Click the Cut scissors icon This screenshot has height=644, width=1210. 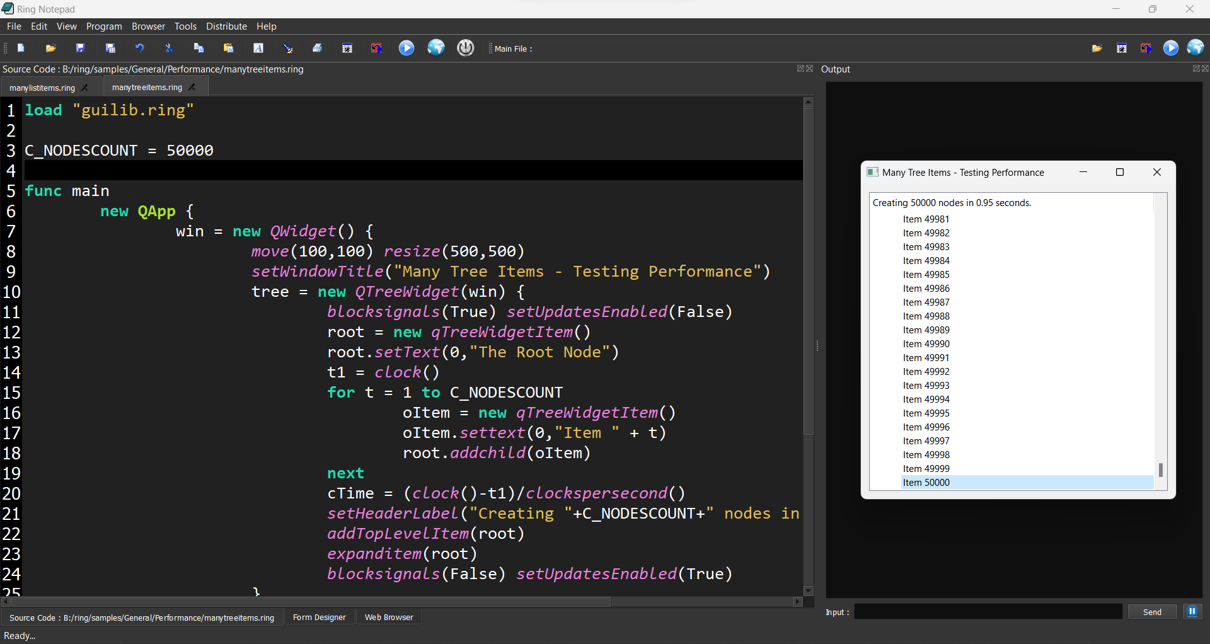coord(169,48)
